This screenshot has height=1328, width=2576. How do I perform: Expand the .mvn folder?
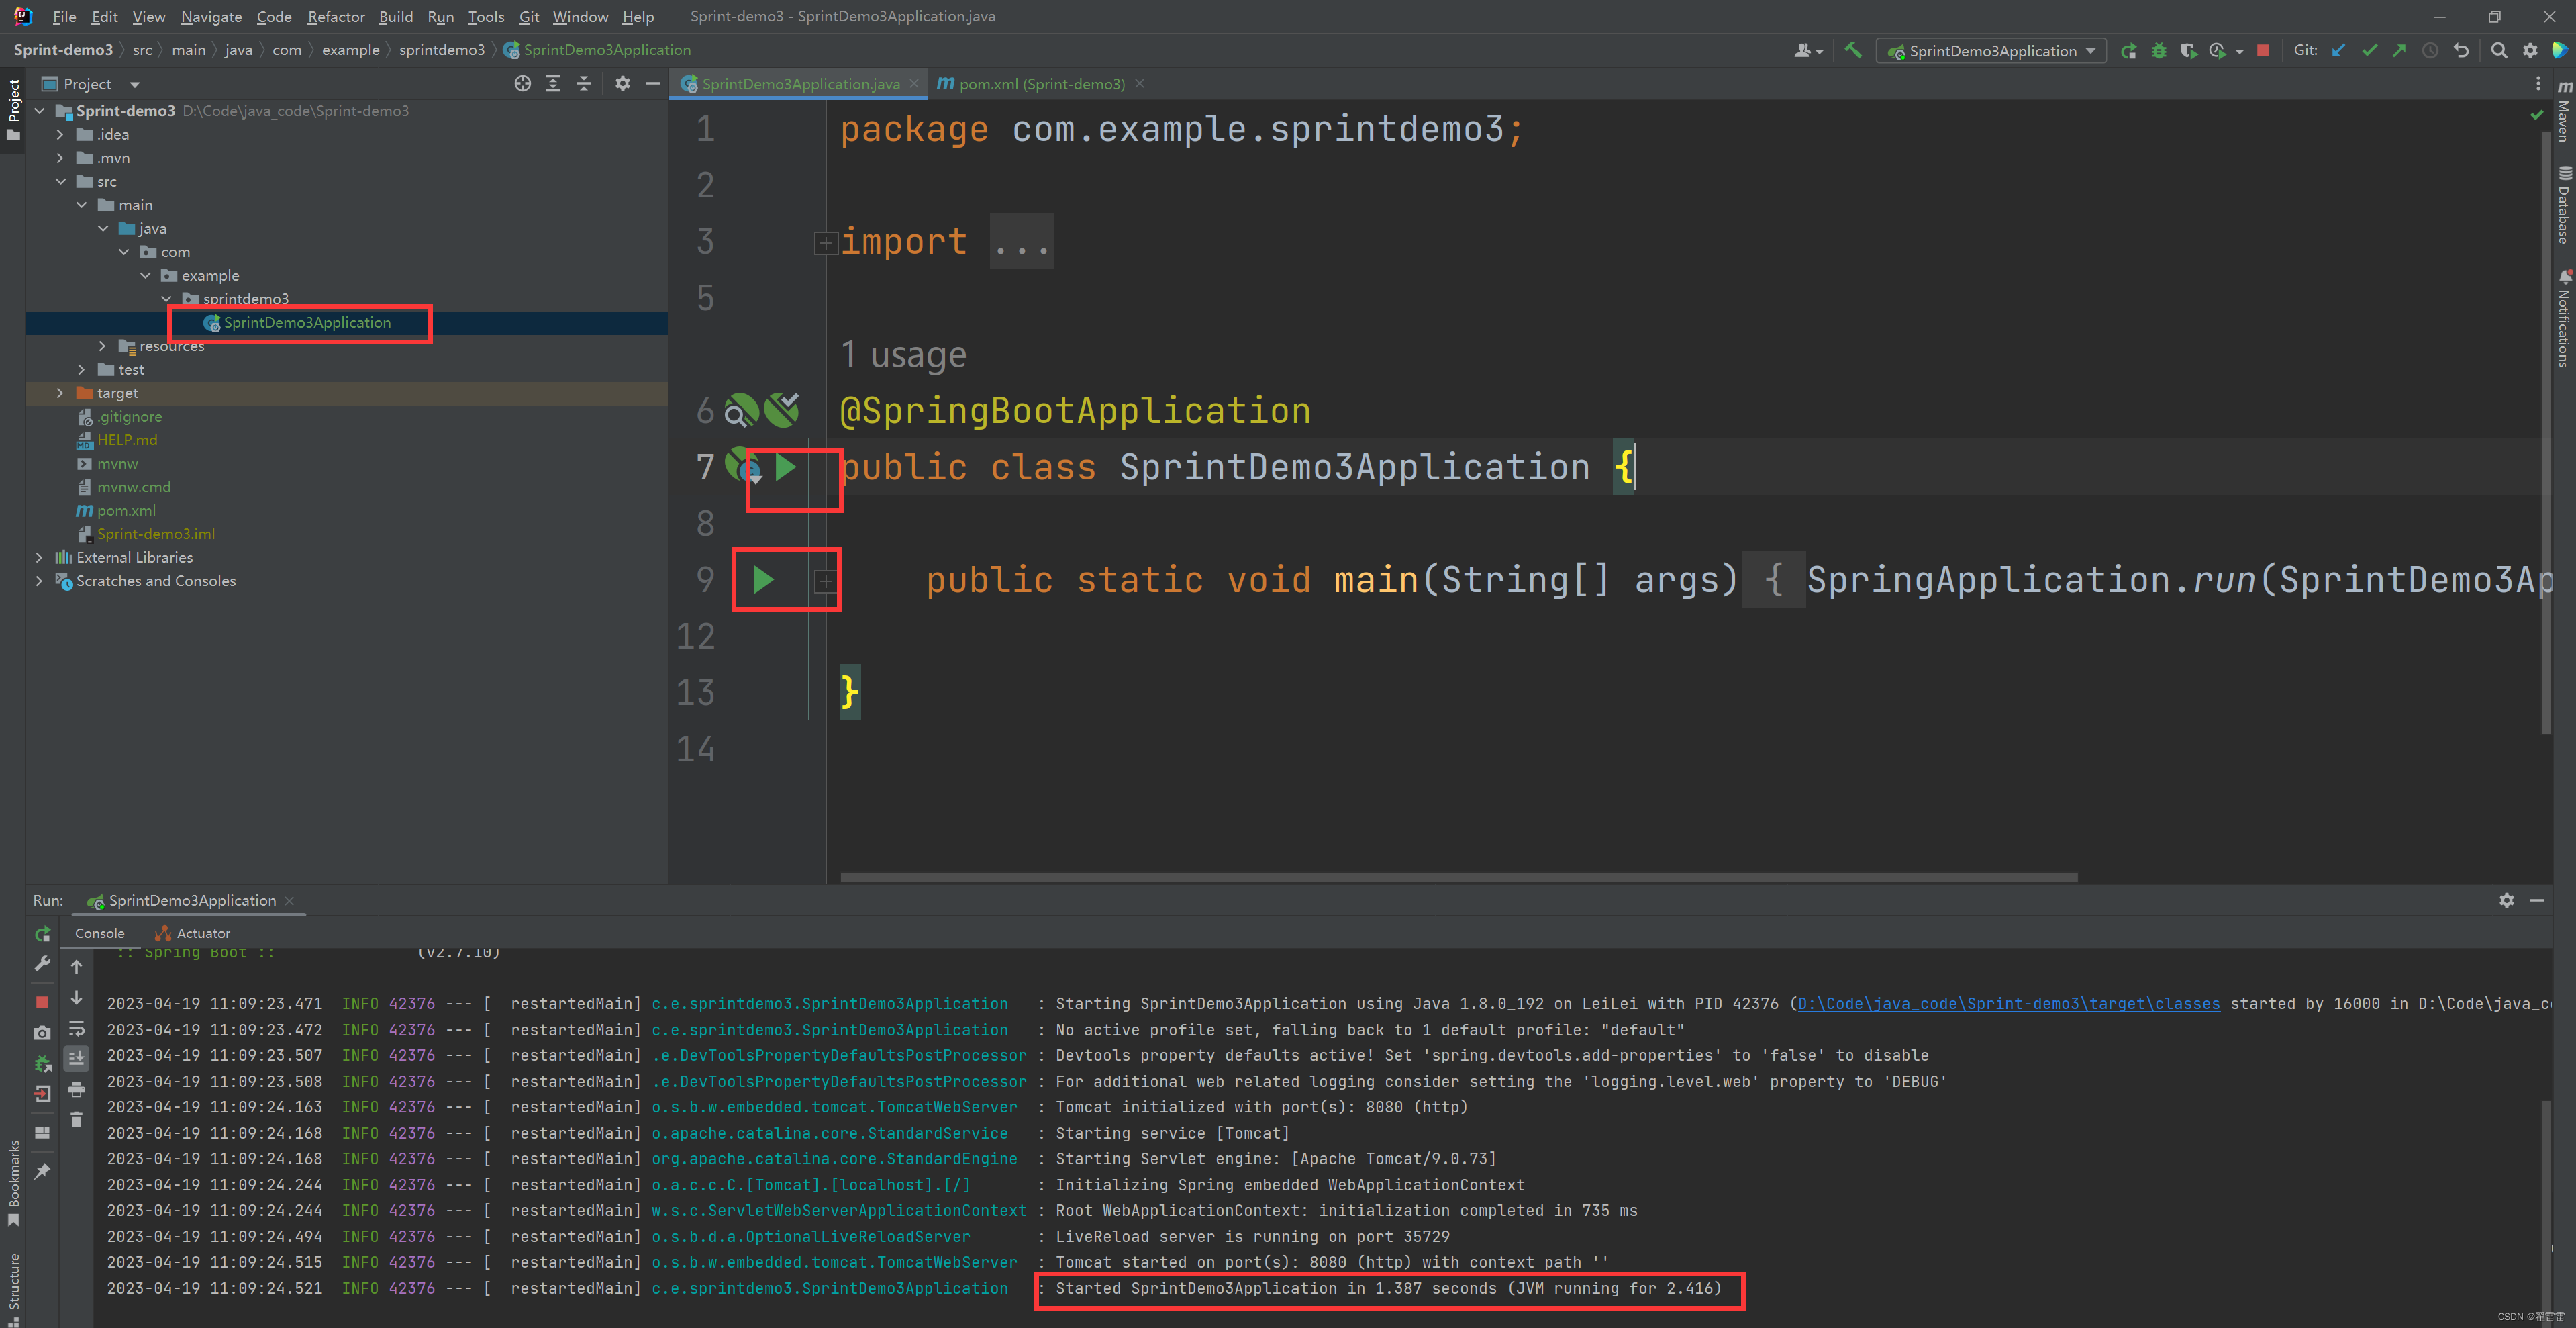click(x=60, y=158)
